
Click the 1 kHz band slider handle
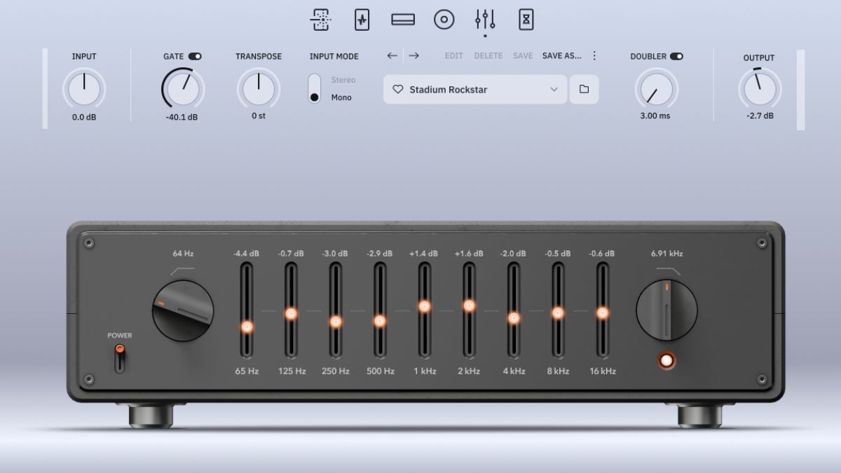click(424, 306)
